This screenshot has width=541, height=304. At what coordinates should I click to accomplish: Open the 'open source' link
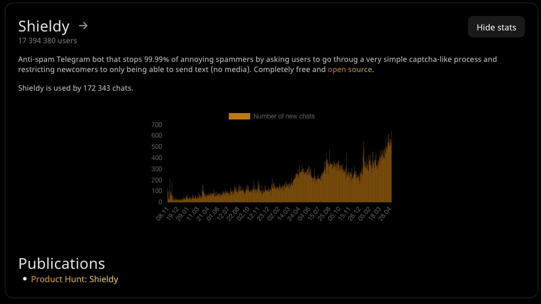point(350,69)
